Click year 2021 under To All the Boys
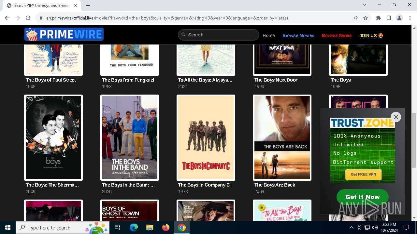 [x=183, y=86]
